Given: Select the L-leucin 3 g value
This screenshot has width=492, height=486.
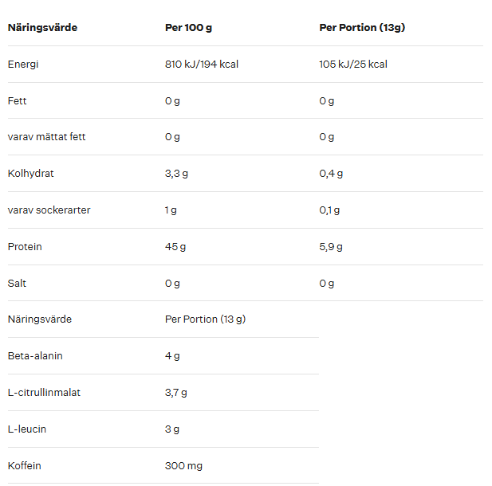Looking at the screenshot, I should coord(172,429).
